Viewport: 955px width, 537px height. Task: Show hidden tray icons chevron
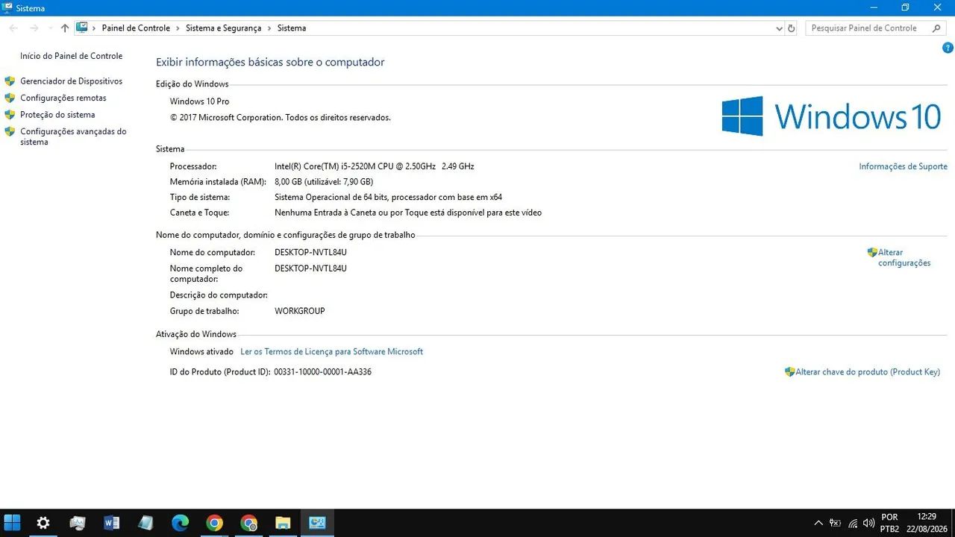click(x=818, y=523)
